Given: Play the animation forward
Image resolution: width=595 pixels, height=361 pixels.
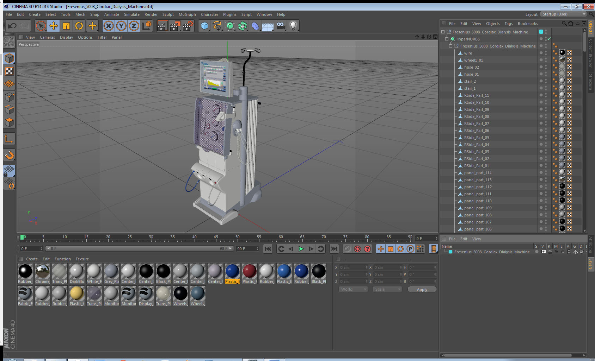Looking at the screenshot, I should click(x=301, y=249).
